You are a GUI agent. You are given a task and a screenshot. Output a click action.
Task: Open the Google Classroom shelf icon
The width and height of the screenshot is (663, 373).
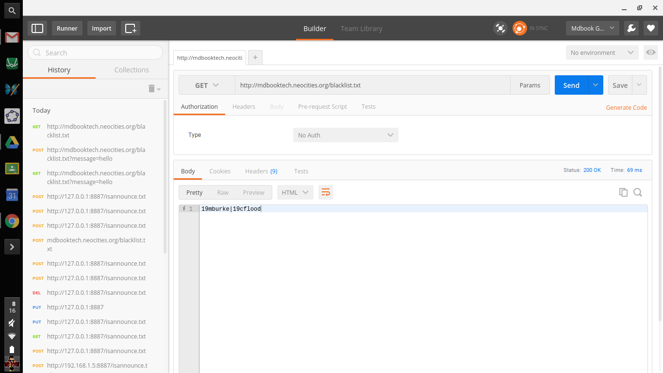(12, 169)
